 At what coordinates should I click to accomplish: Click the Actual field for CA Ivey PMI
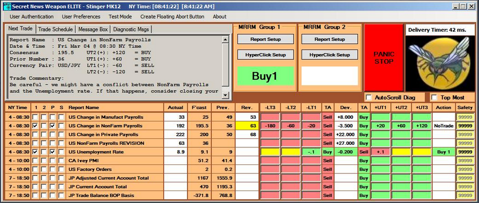click(175, 160)
